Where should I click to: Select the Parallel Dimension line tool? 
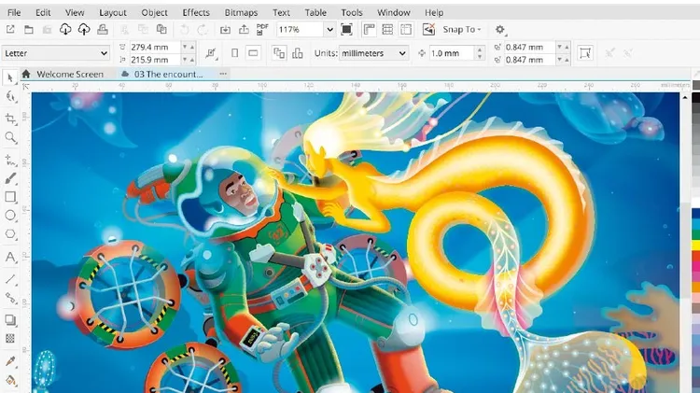tap(10, 279)
